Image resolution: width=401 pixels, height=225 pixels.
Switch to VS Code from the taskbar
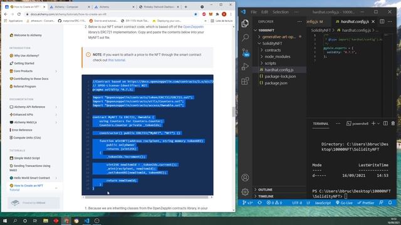point(86,221)
